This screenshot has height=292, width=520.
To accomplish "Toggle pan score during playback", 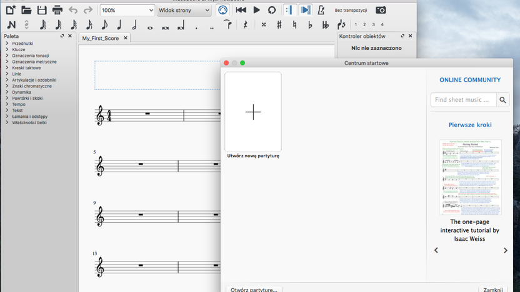I will (305, 10).
